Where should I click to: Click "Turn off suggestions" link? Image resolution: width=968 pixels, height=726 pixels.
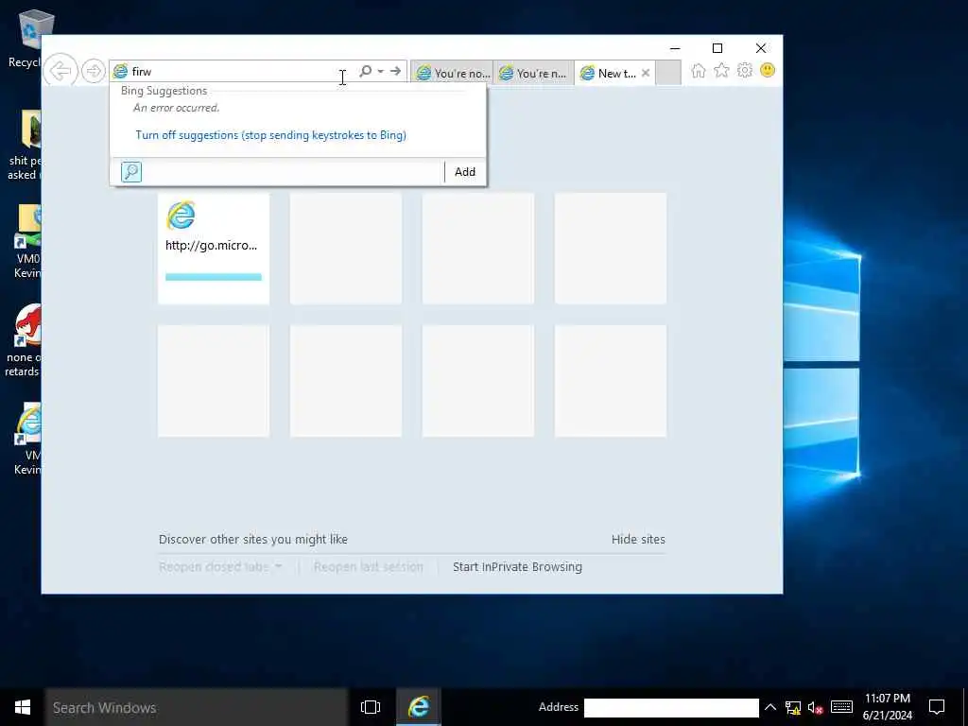tap(271, 135)
